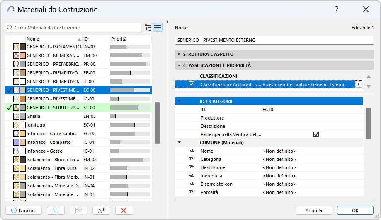Click the duplicate material icon button
This screenshot has width=381, height=220.
(56, 210)
